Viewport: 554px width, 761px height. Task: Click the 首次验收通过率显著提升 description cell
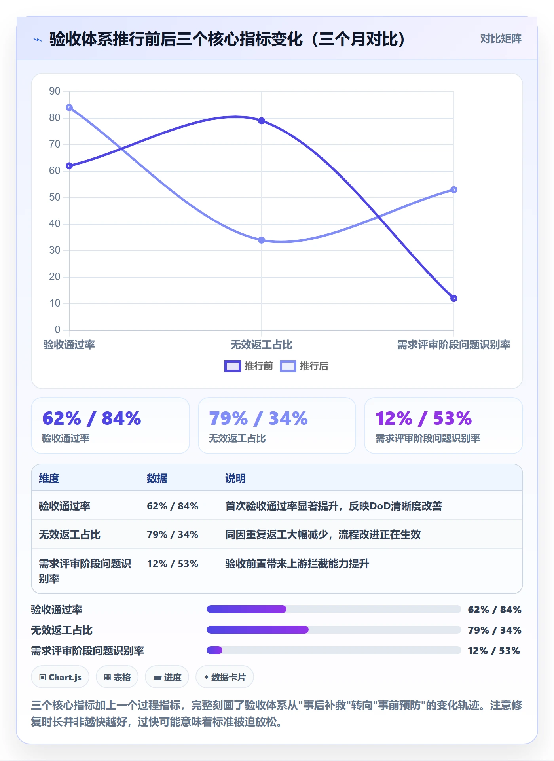(334, 506)
